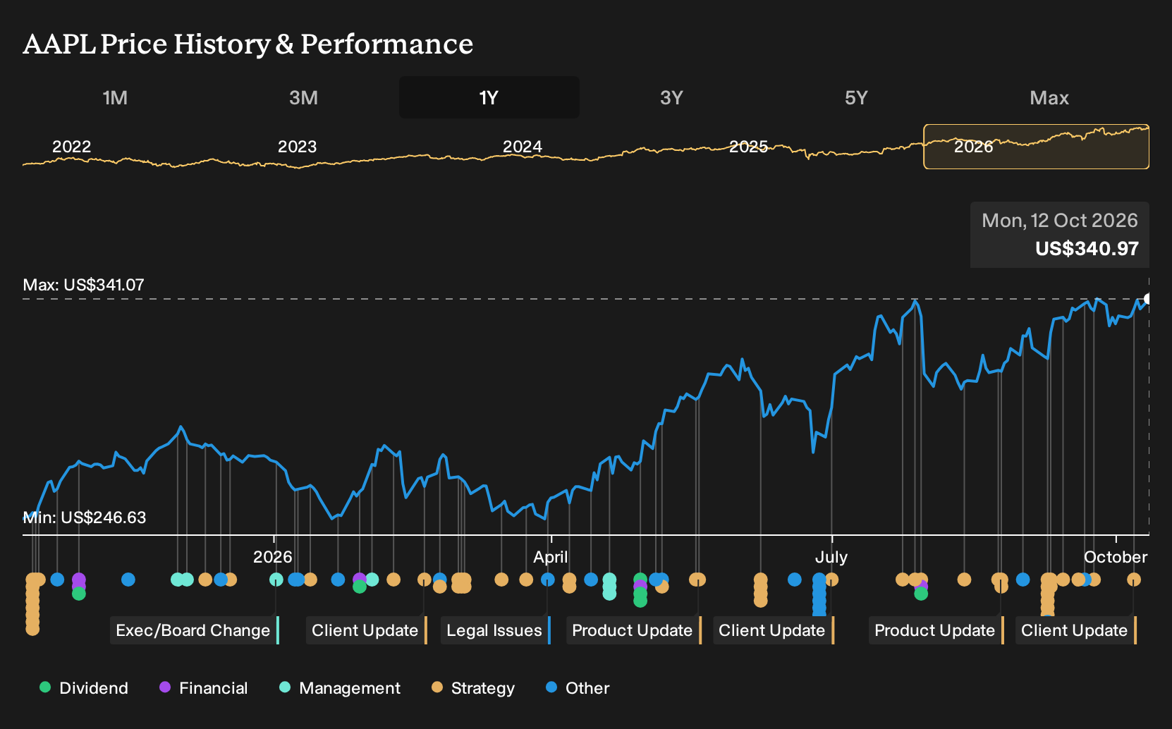The image size is (1172, 729).
Task: Toggle Strategy events in the legend
Action: [473, 688]
